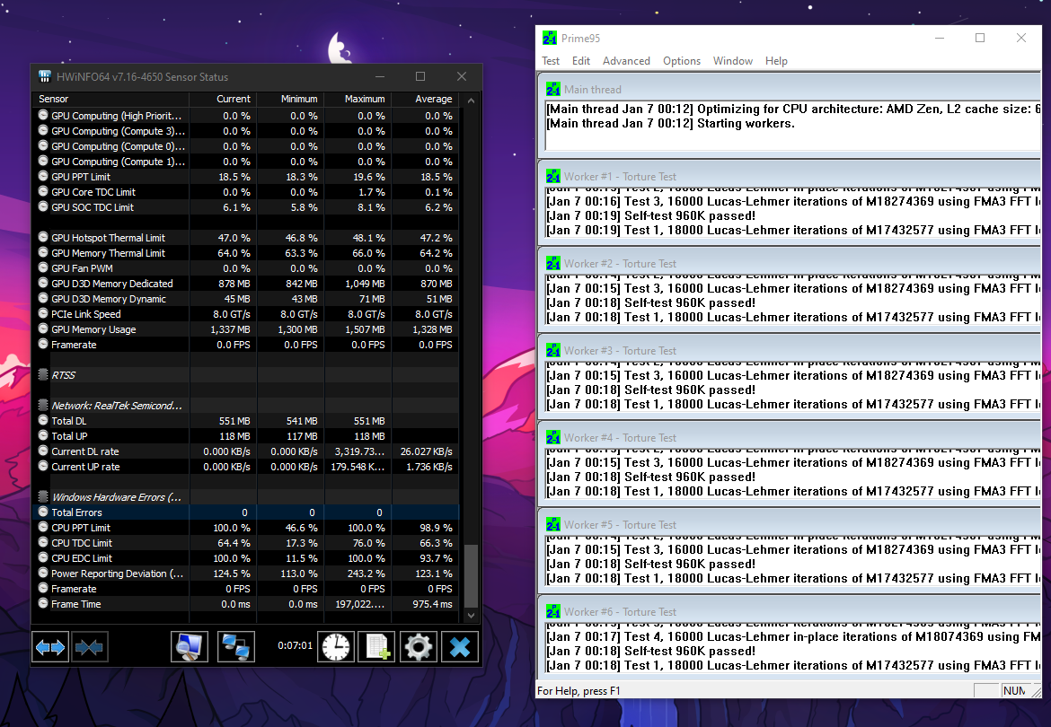Select the Power Reporting Deviation row

(x=246, y=574)
